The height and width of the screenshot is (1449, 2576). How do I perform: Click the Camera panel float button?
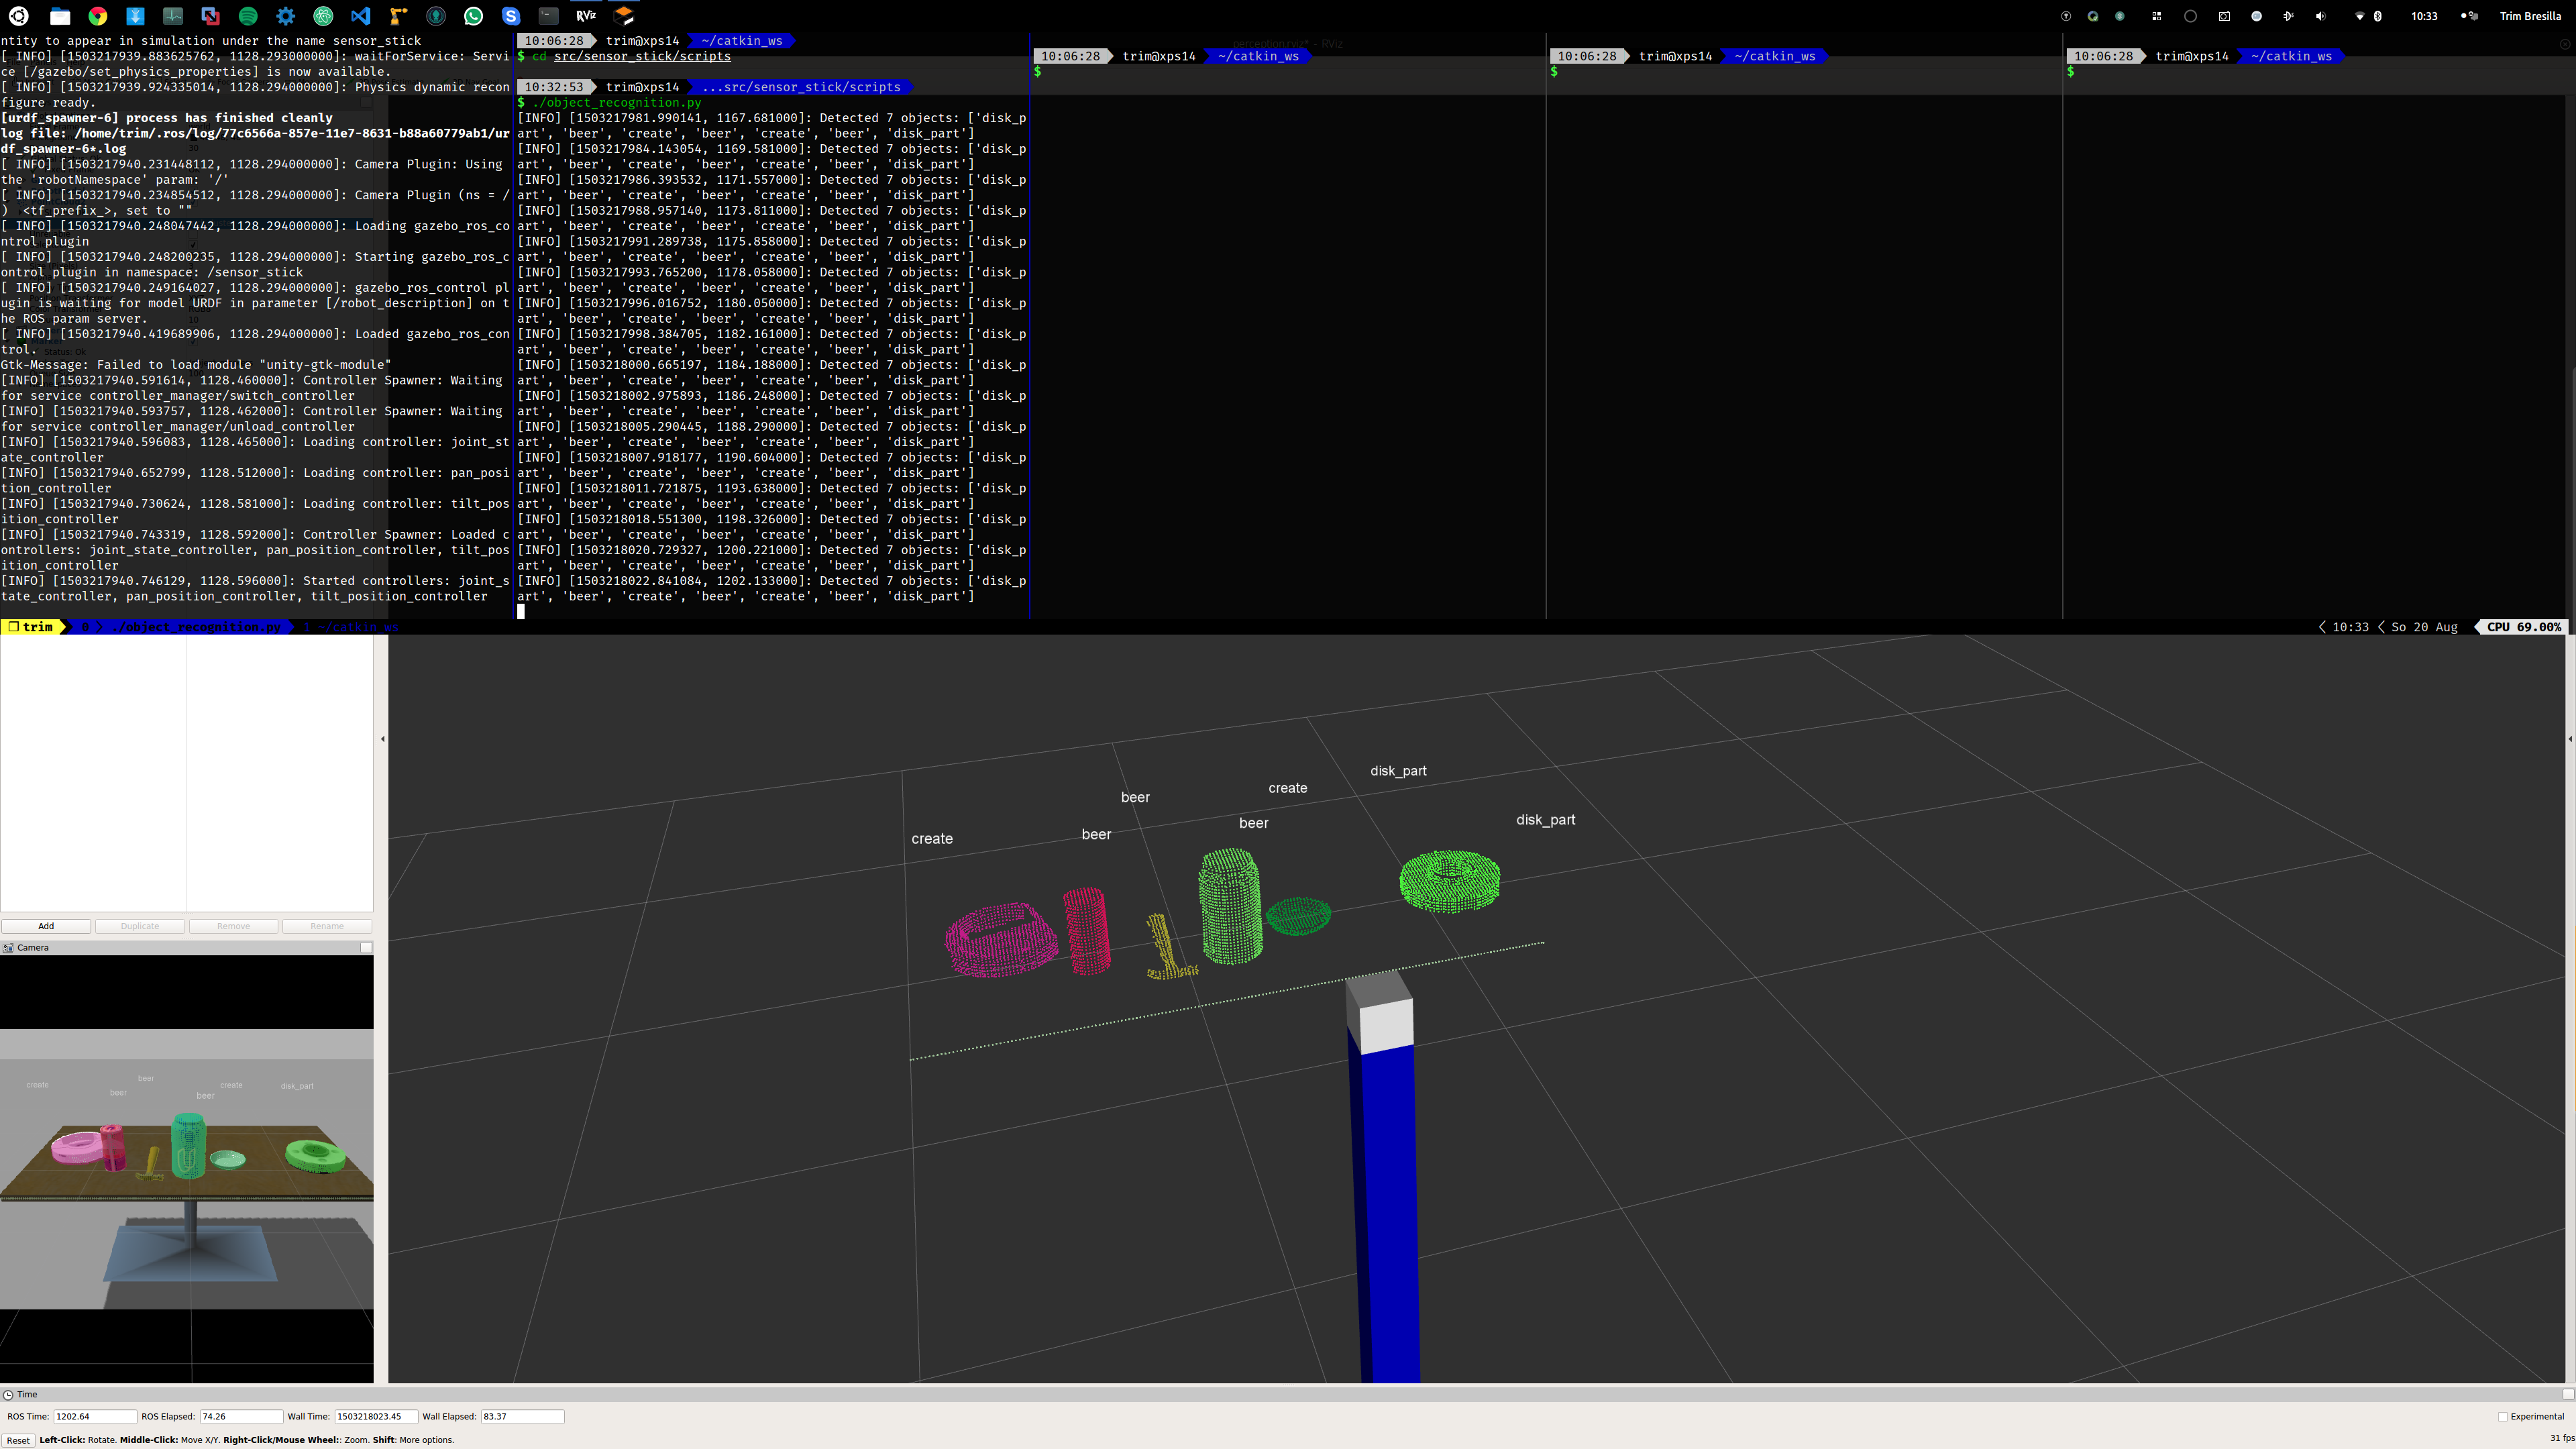(x=366, y=947)
